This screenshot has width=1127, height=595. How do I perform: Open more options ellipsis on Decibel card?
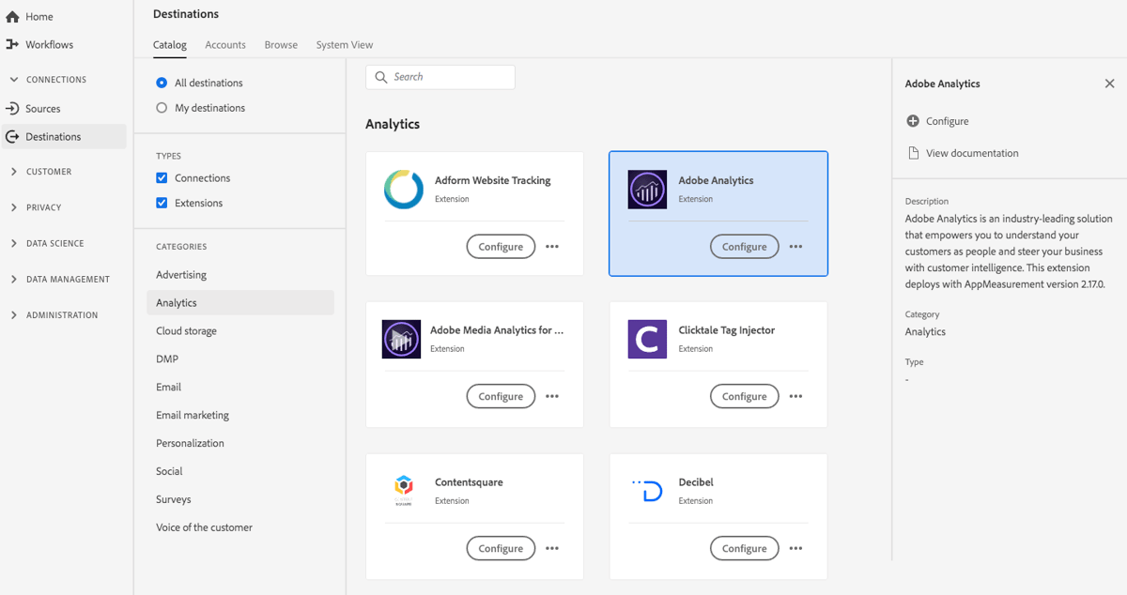795,548
